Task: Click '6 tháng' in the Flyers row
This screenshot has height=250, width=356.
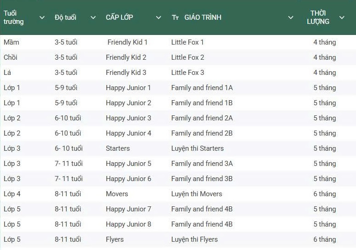Action: click(325, 239)
